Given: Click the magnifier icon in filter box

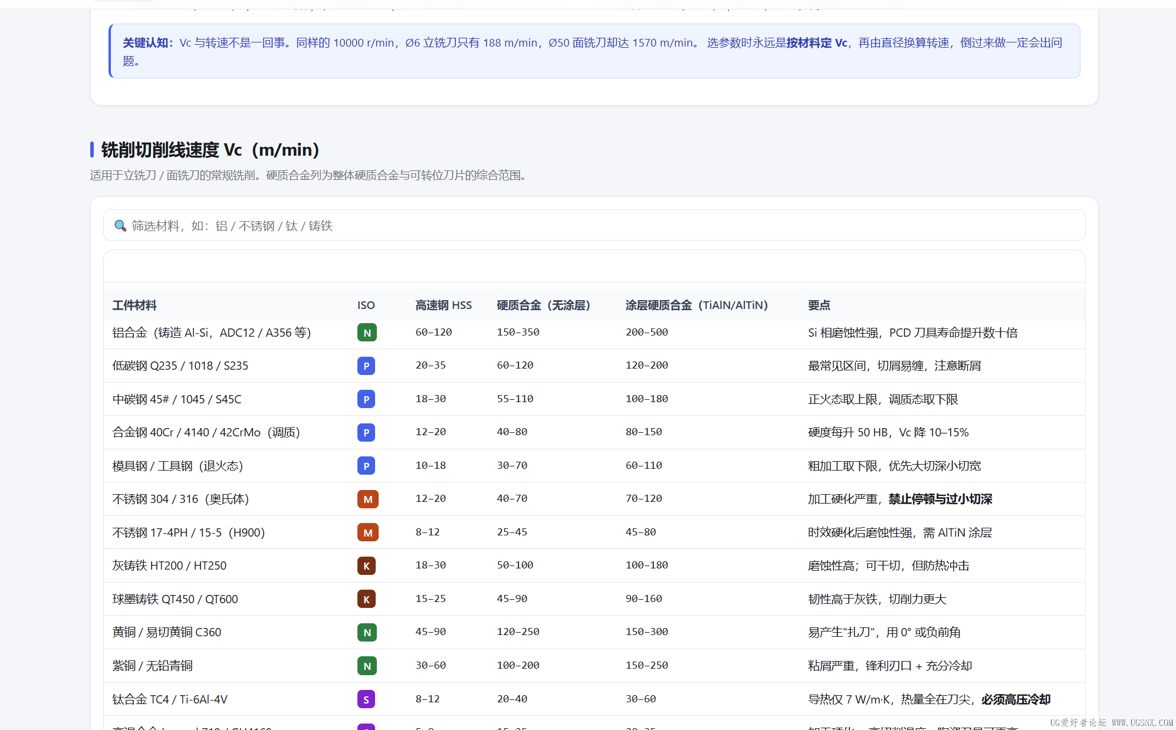Looking at the screenshot, I should (x=120, y=226).
